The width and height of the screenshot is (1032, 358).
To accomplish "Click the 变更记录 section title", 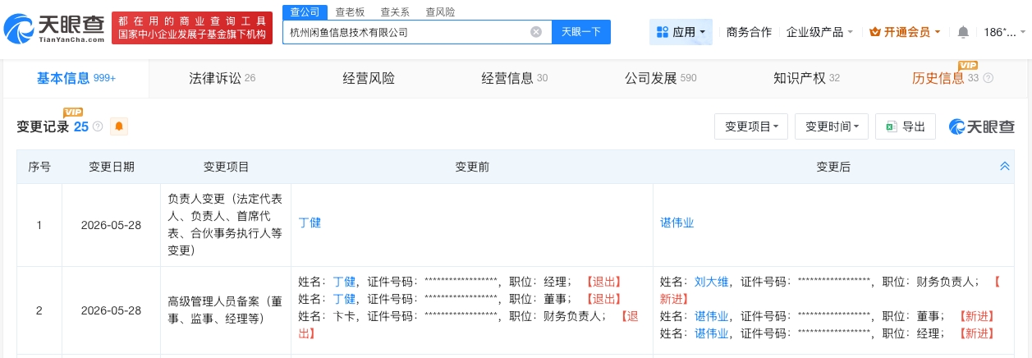I will coord(43,126).
